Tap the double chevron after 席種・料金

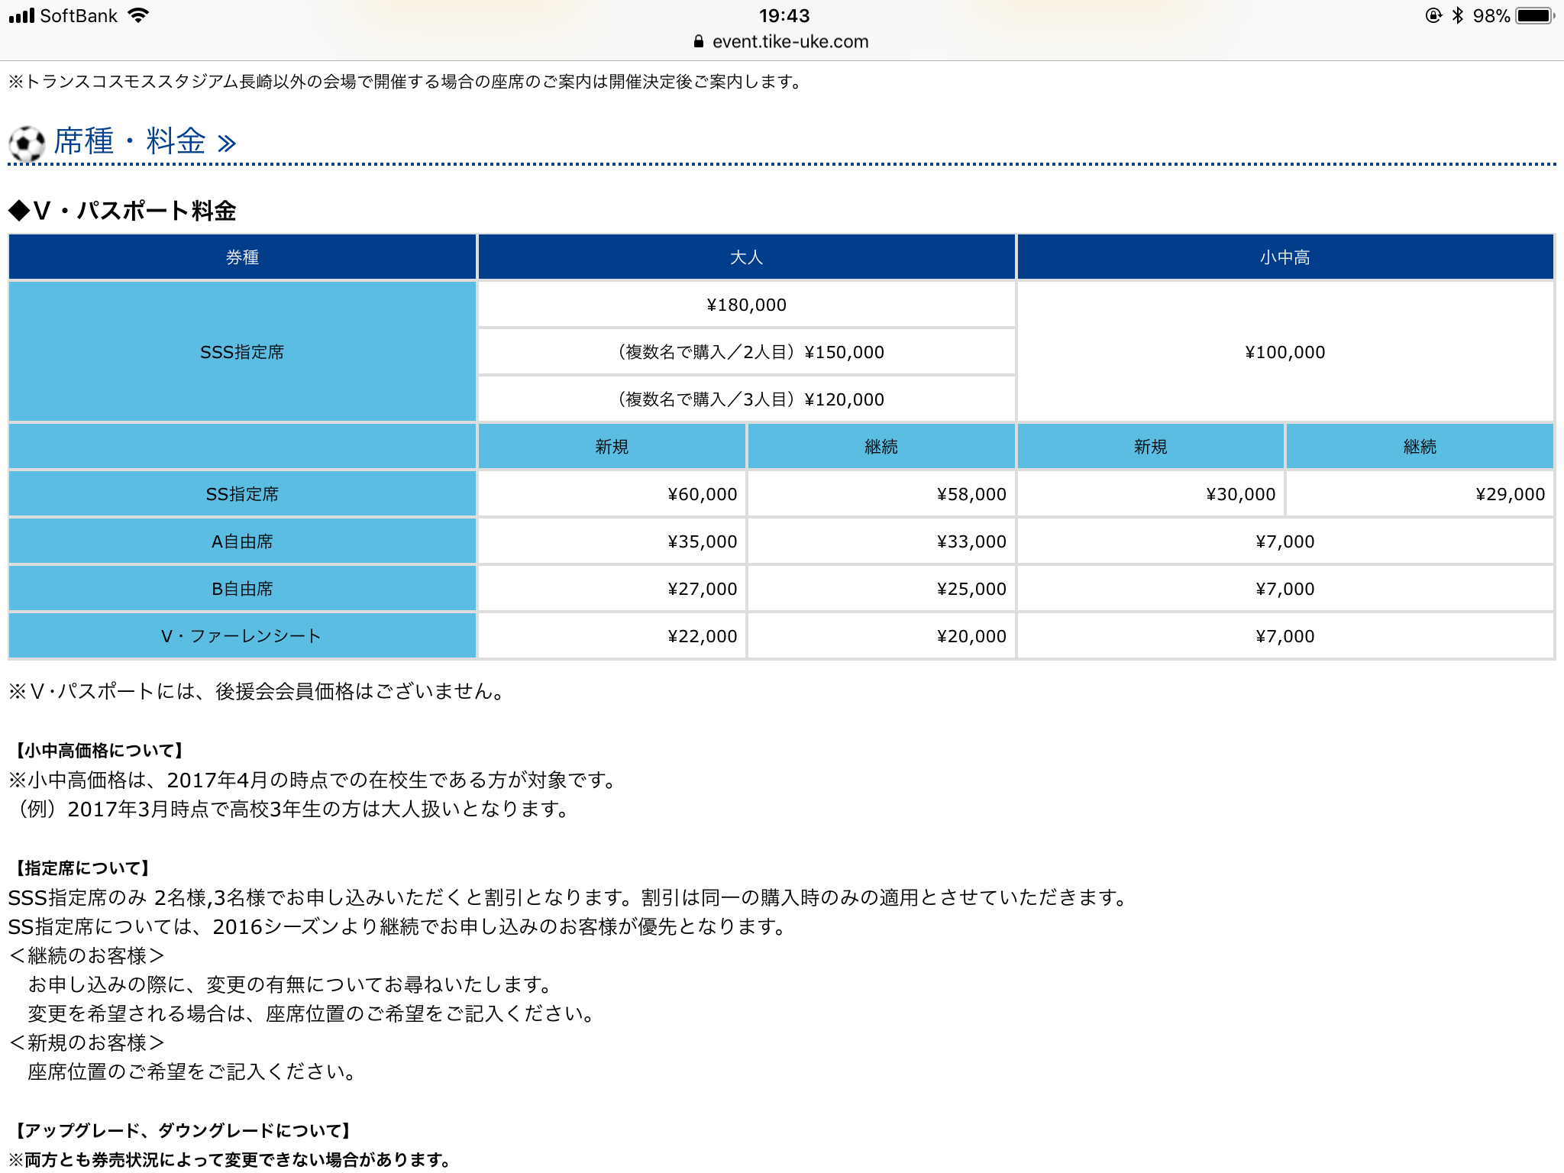click(x=227, y=143)
